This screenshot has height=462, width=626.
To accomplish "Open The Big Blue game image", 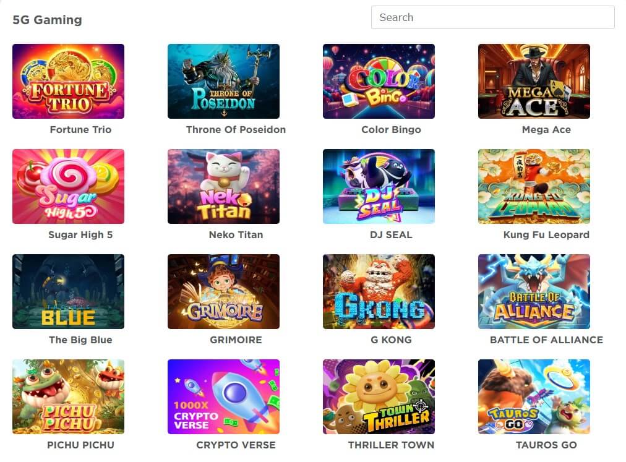I will (x=68, y=291).
